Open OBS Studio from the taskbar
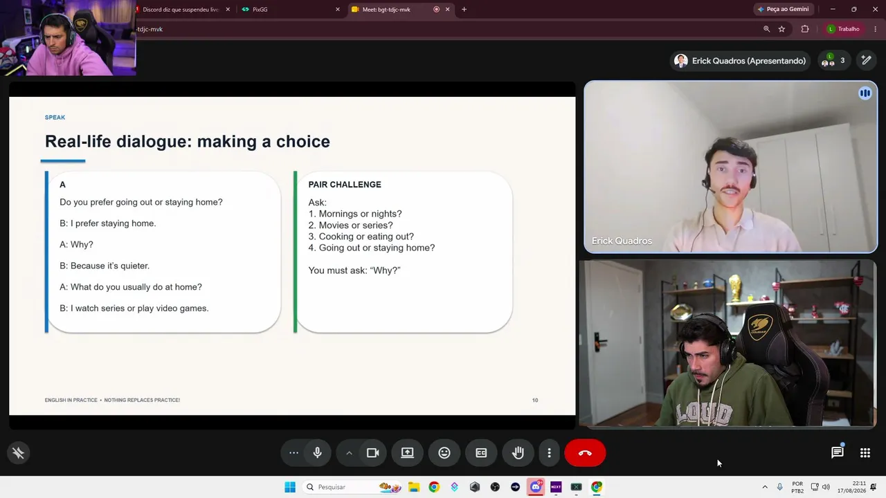The width and height of the screenshot is (886, 498). [x=495, y=487]
